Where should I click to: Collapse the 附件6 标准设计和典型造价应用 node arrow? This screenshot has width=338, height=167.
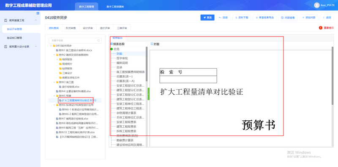coord(54,105)
